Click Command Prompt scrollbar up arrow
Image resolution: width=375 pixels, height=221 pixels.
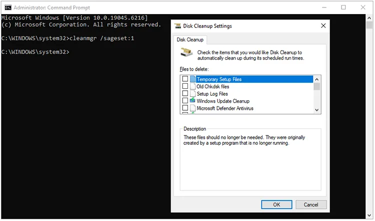(370, 18)
